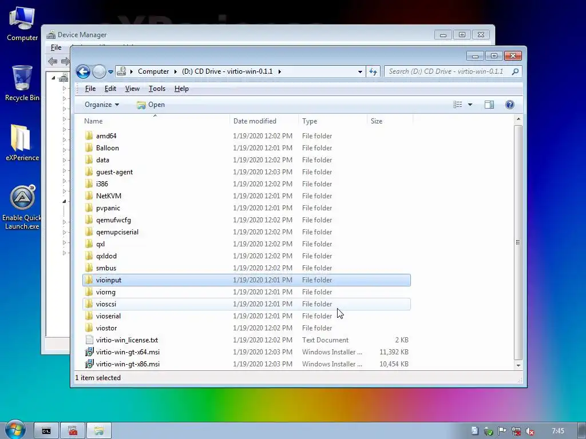Click the Action Center flag tray icon
This screenshot has width=586, height=439.
(502, 431)
